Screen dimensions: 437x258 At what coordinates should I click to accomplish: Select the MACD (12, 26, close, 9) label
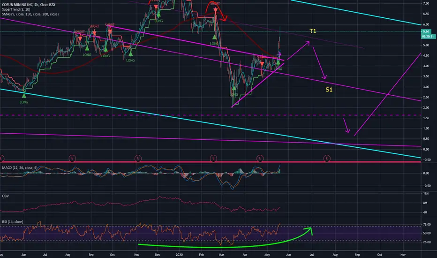(x=20, y=167)
